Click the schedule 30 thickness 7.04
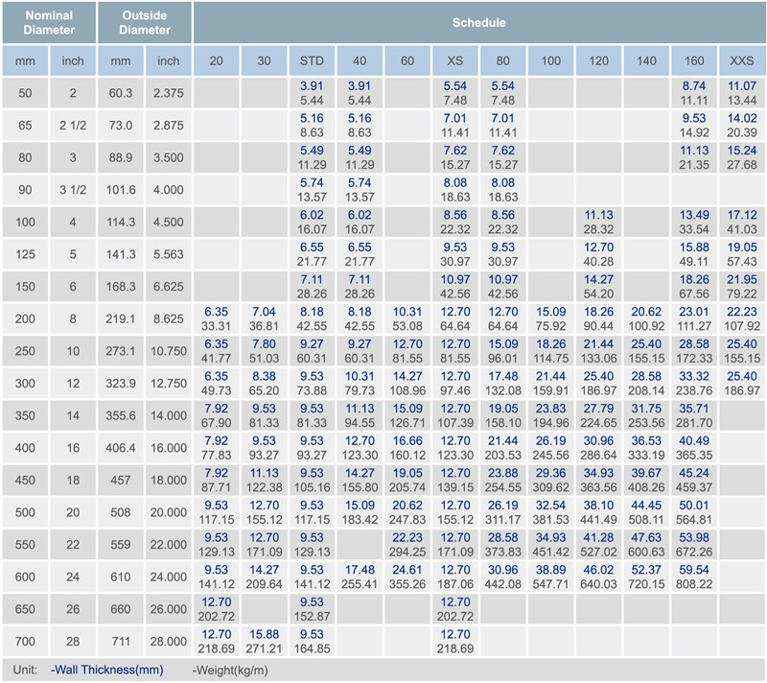 coord(264,312)
